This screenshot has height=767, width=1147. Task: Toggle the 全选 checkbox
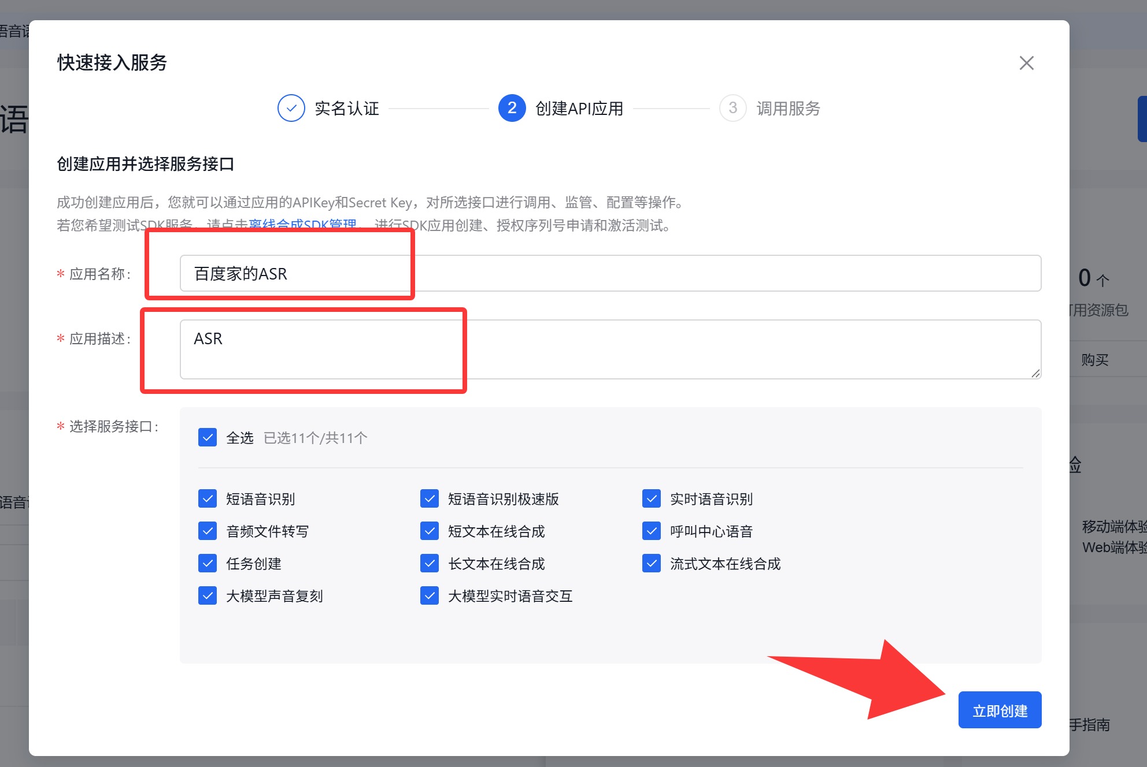tap(208, 437)
